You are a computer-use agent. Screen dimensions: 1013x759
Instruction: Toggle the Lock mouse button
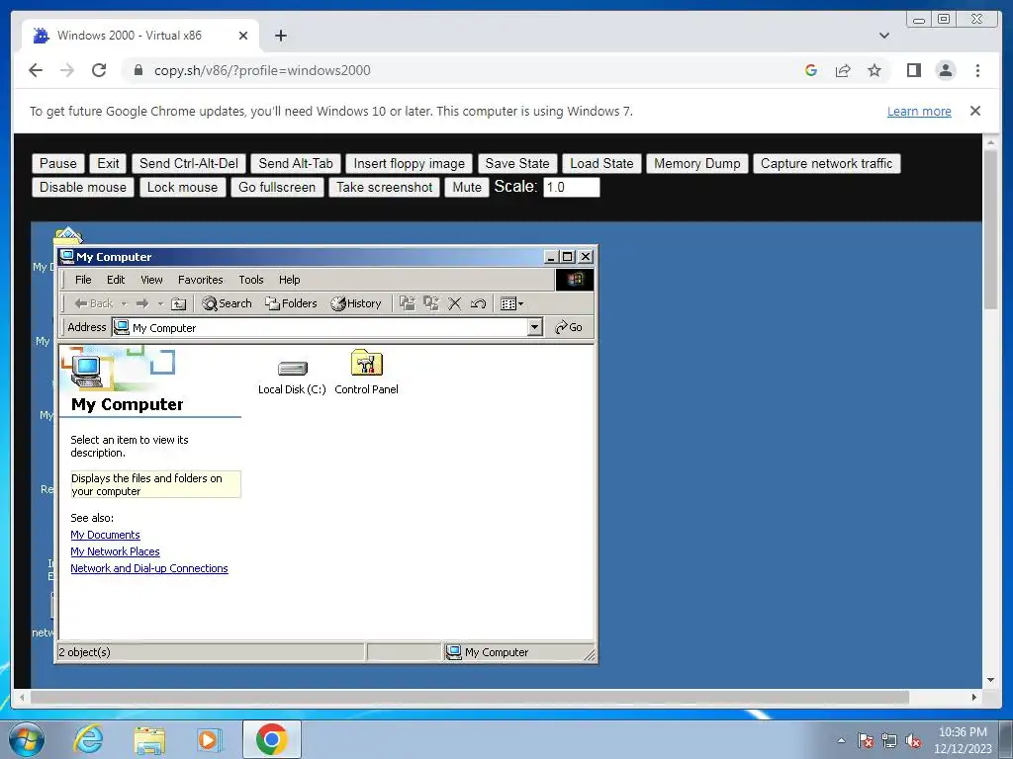[182, 187]
